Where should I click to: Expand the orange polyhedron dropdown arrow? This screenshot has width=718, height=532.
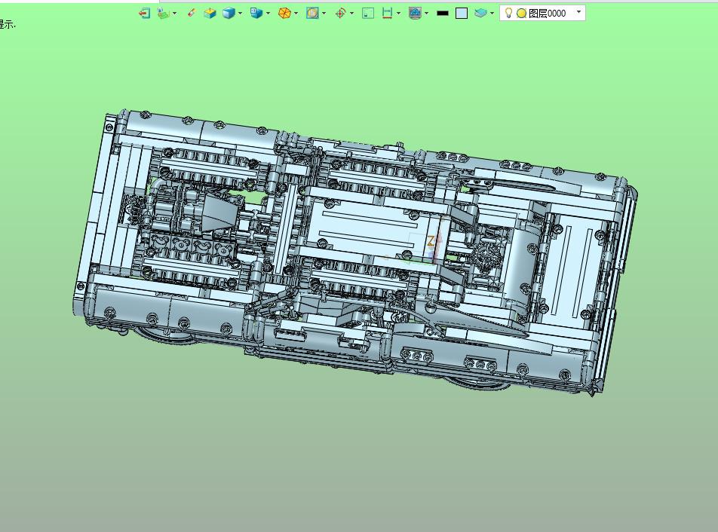pyautogui.click(x=296, y=14)
